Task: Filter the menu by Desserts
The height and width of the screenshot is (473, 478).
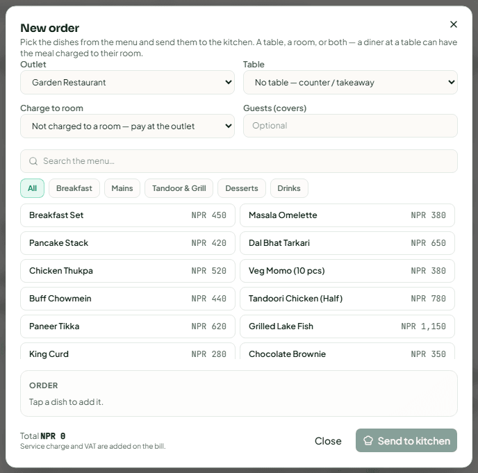Action: (242, 188)
